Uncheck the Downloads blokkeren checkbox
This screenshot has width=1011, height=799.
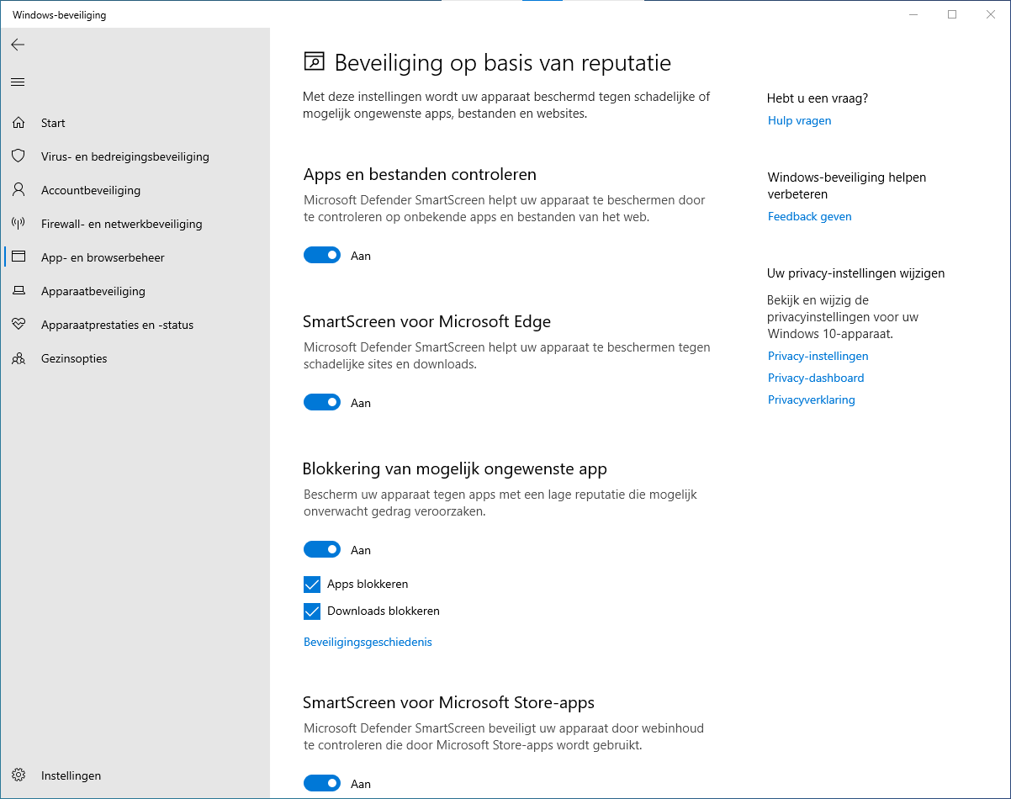[x=312, y=611]
